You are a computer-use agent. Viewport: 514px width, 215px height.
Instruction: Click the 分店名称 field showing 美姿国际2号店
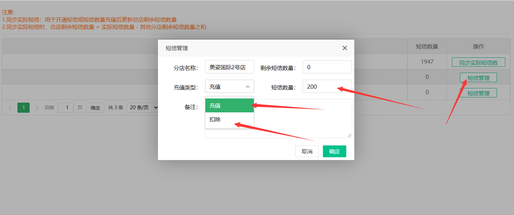tap(229, 67)
